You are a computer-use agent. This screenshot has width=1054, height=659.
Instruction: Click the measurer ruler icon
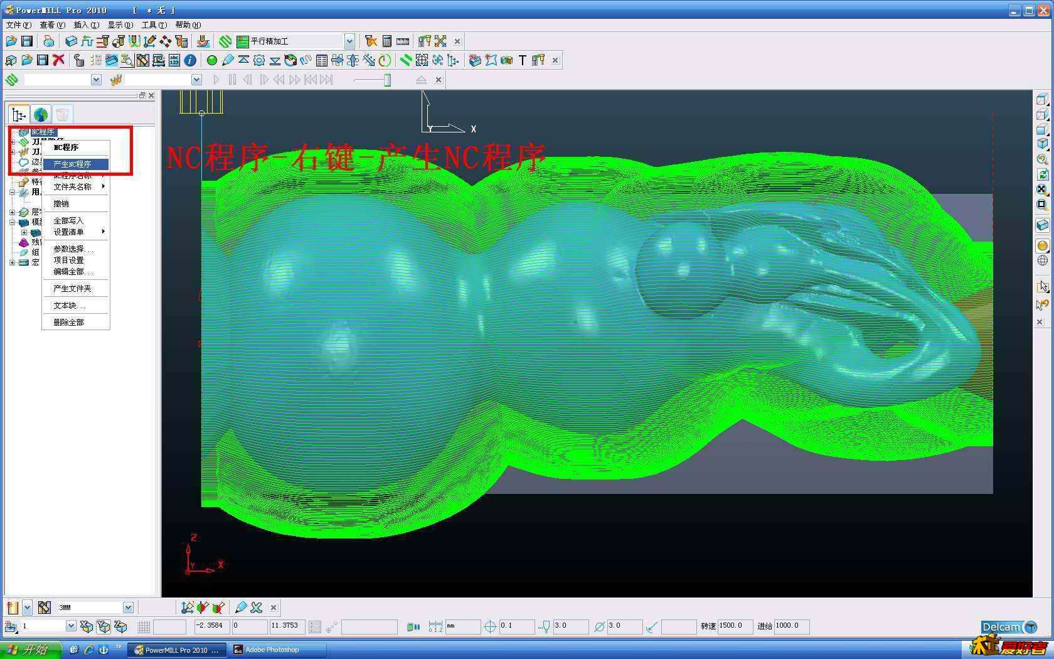tap(403, 41)
